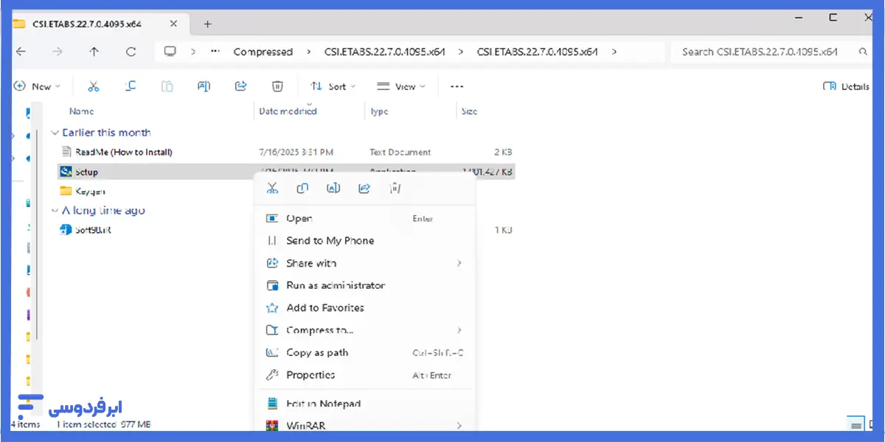Select the Keygen folder
The image size is (885, 442).
(83, 191)
